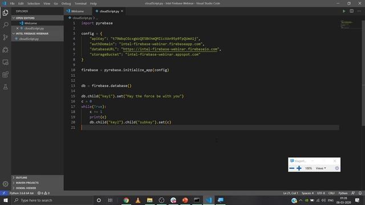Open the Extensions view
The width and height of the screenshot is (365, 205).
tap(5, 75)
